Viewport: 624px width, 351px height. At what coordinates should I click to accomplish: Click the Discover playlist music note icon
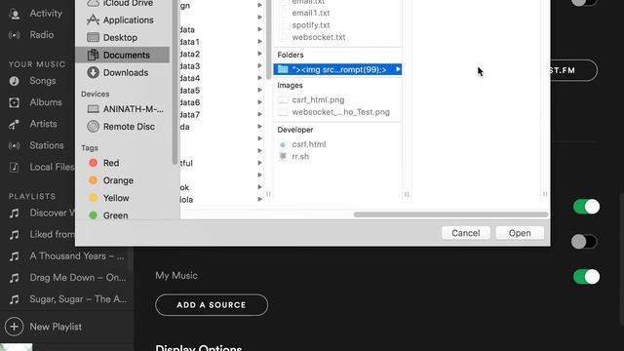pyautogui.click(x=15, y=214)
